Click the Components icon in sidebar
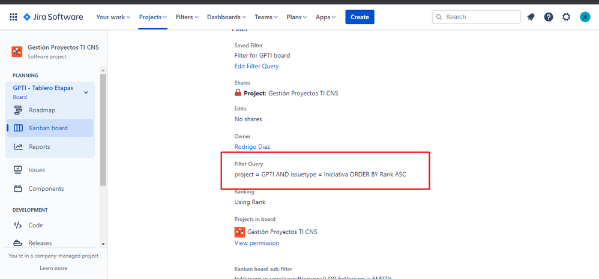The height and width of the screenshot is (279, 599). point(18,188)
